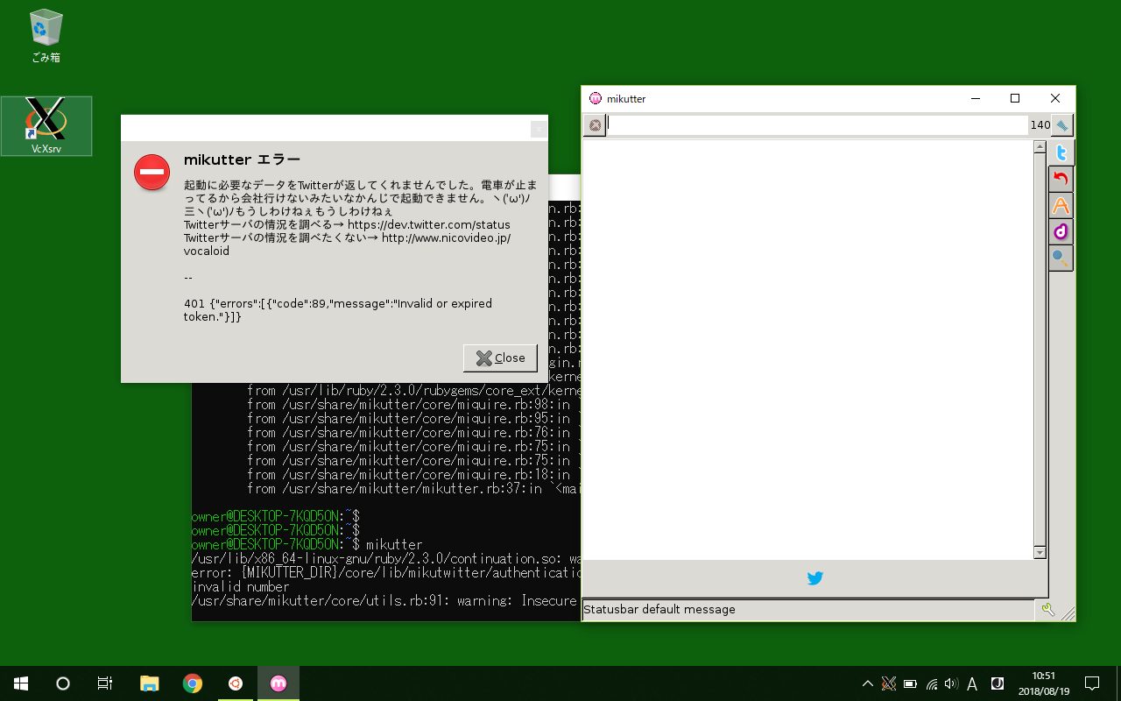Click the J Japanese IME tray icon
1121x701 pixels.
tap(997, 683)
